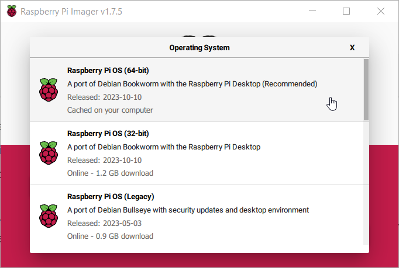Click 'Operating System' dialog heading
The height and width of the screenshot is (268, 399).
(x=199, y=47)
